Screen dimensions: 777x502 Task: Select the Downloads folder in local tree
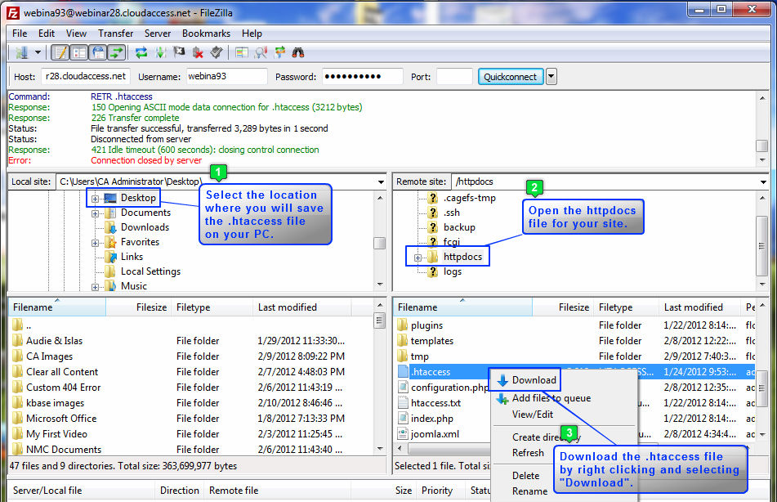[145, 227]
